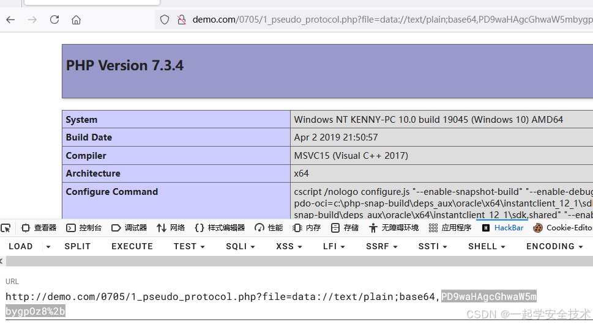Open the TEST dropdown menu
This screenshot has width=593, height=325.
189,246
